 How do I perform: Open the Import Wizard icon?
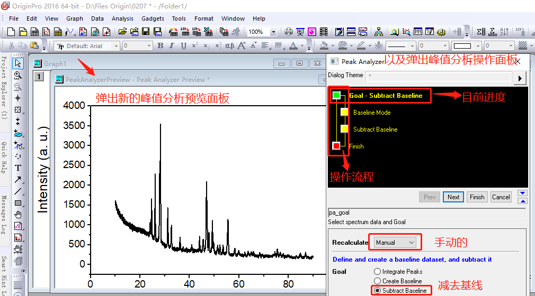pyautogui.click(x=173, y=32)
